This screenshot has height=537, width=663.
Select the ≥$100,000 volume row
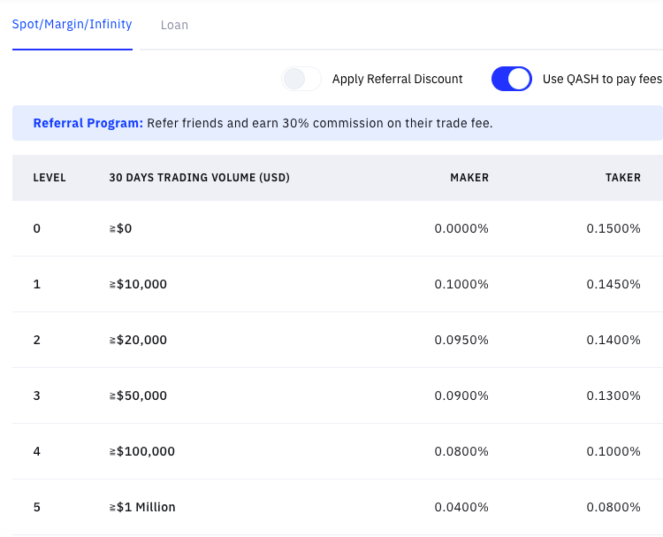click(338, 451)
